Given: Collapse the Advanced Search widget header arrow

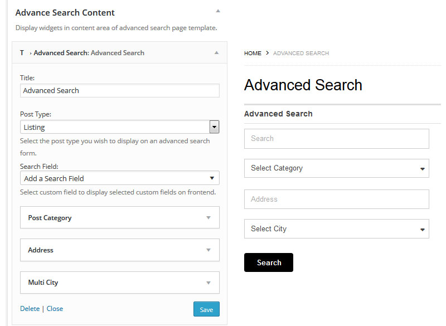Looking at the screenshot, I should pos(216,52).
